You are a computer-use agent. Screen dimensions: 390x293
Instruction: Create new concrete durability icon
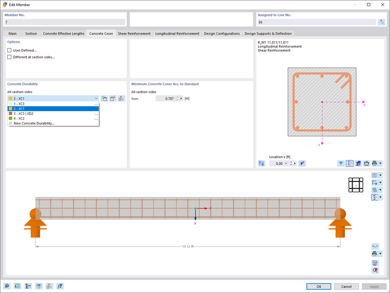[x=105, y=98]
